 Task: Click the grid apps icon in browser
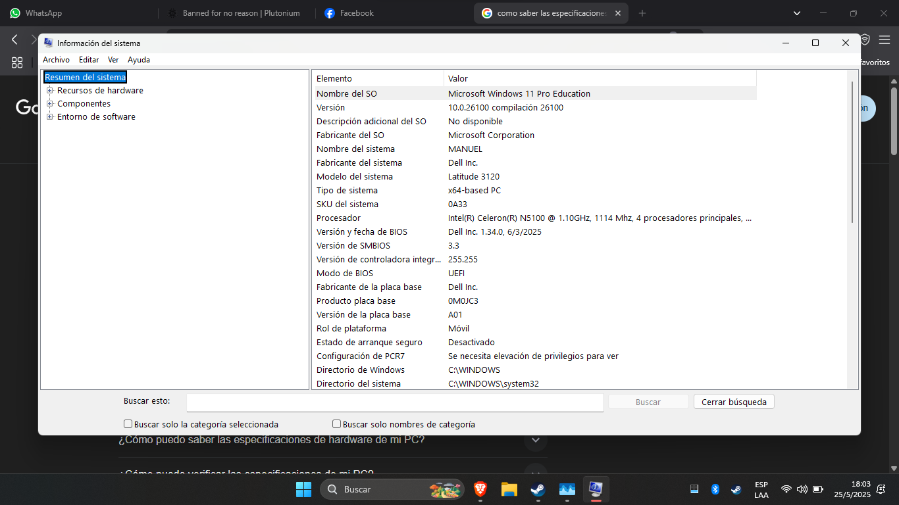point(17,62)
